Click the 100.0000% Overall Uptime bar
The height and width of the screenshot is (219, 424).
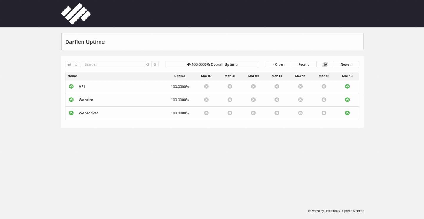tap(212, 64)
